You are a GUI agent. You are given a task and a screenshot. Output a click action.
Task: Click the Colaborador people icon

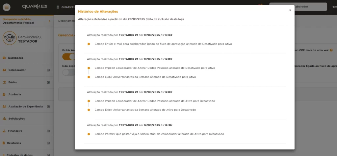click(x=4, y=70)
